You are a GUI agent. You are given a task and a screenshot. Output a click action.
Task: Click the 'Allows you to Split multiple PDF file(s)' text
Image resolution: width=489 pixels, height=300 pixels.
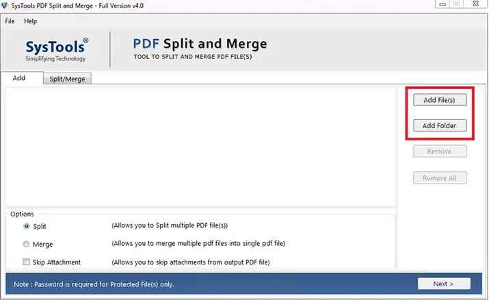[170, 225]
